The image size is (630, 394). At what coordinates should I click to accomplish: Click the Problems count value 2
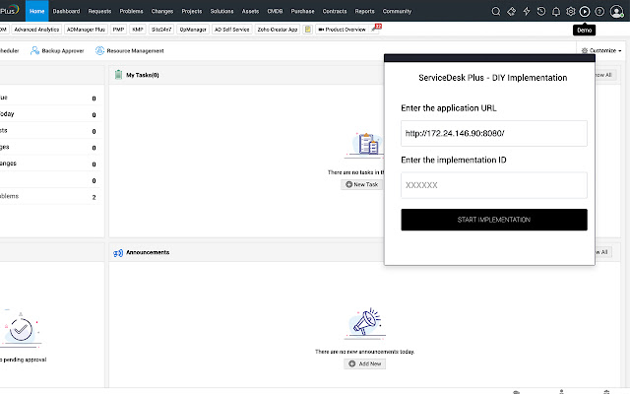[x=94, y=197]
